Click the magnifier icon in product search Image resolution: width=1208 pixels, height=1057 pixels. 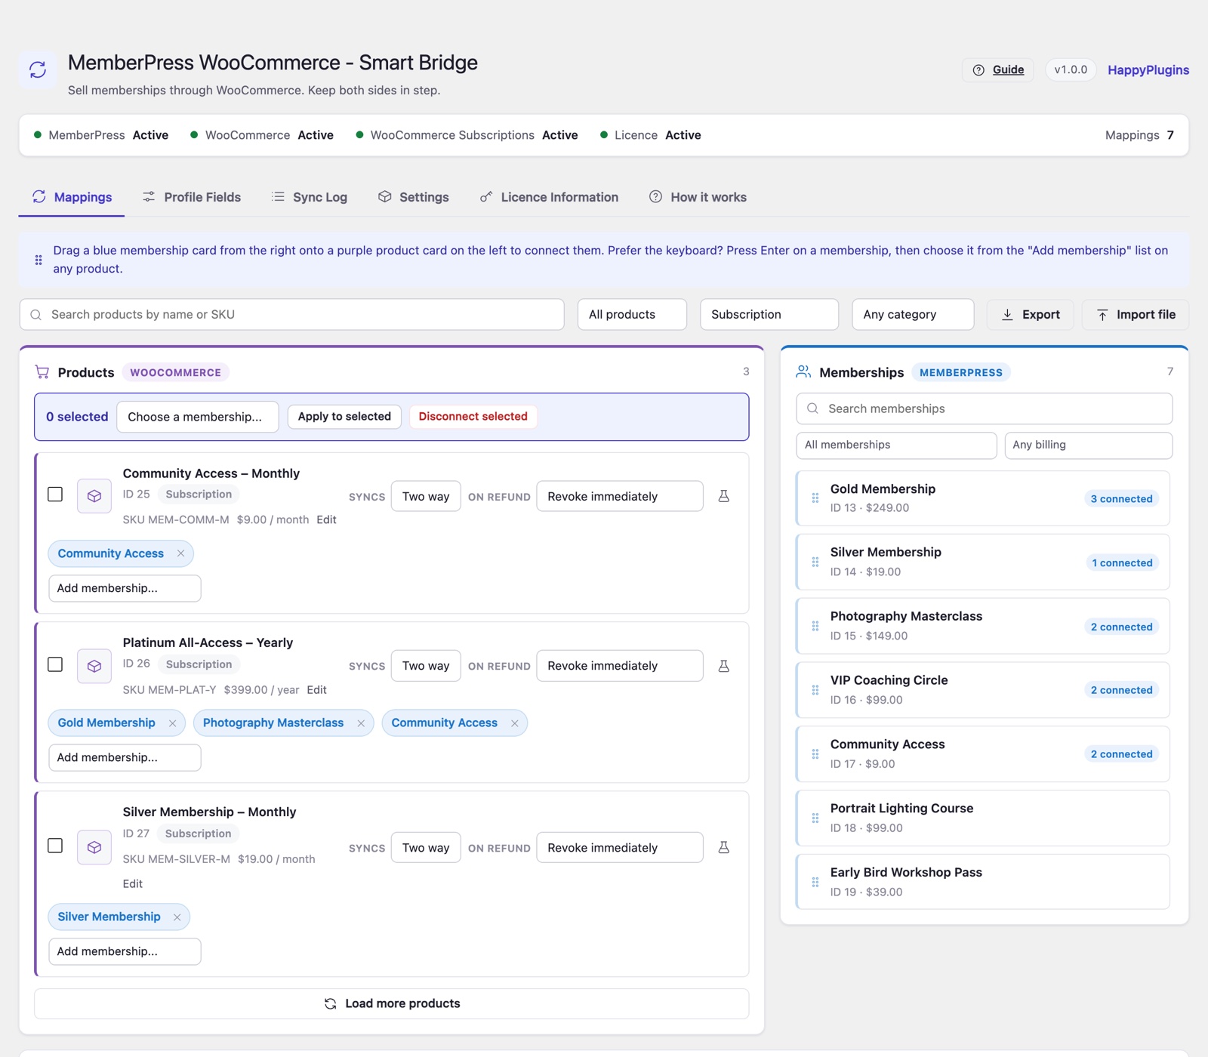[35, 315]
